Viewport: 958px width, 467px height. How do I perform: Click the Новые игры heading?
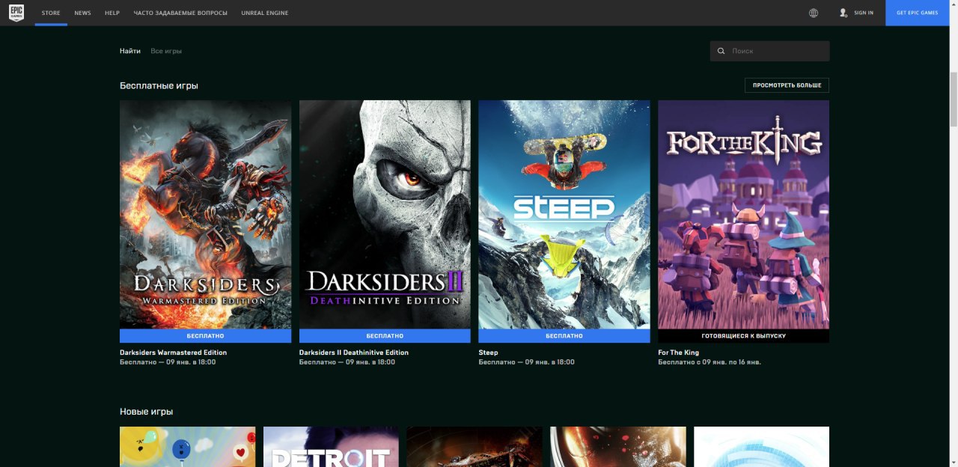[x=146, y=412]
